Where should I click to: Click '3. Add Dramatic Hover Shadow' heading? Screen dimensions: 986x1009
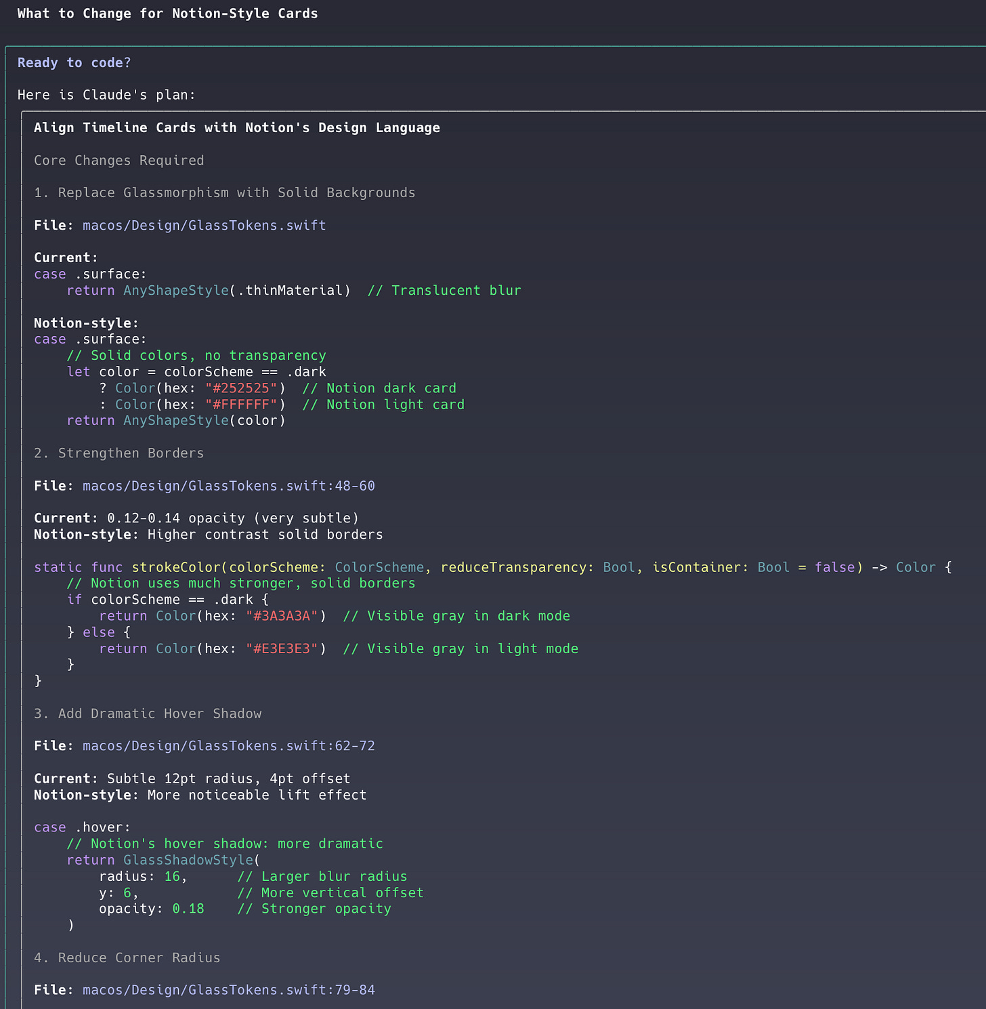tap(147, 713)
